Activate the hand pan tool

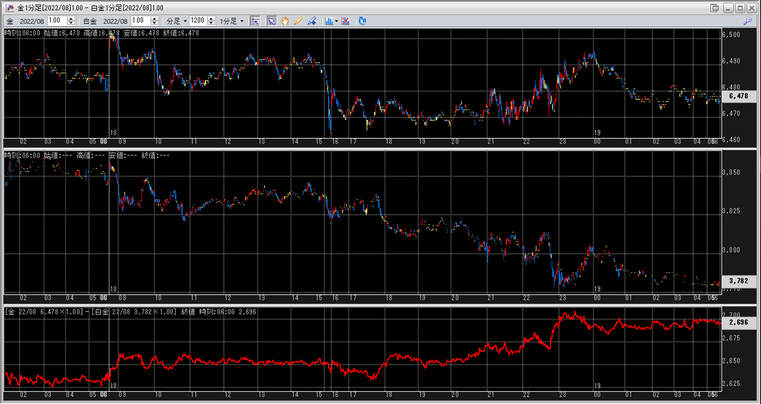point(285,20)
